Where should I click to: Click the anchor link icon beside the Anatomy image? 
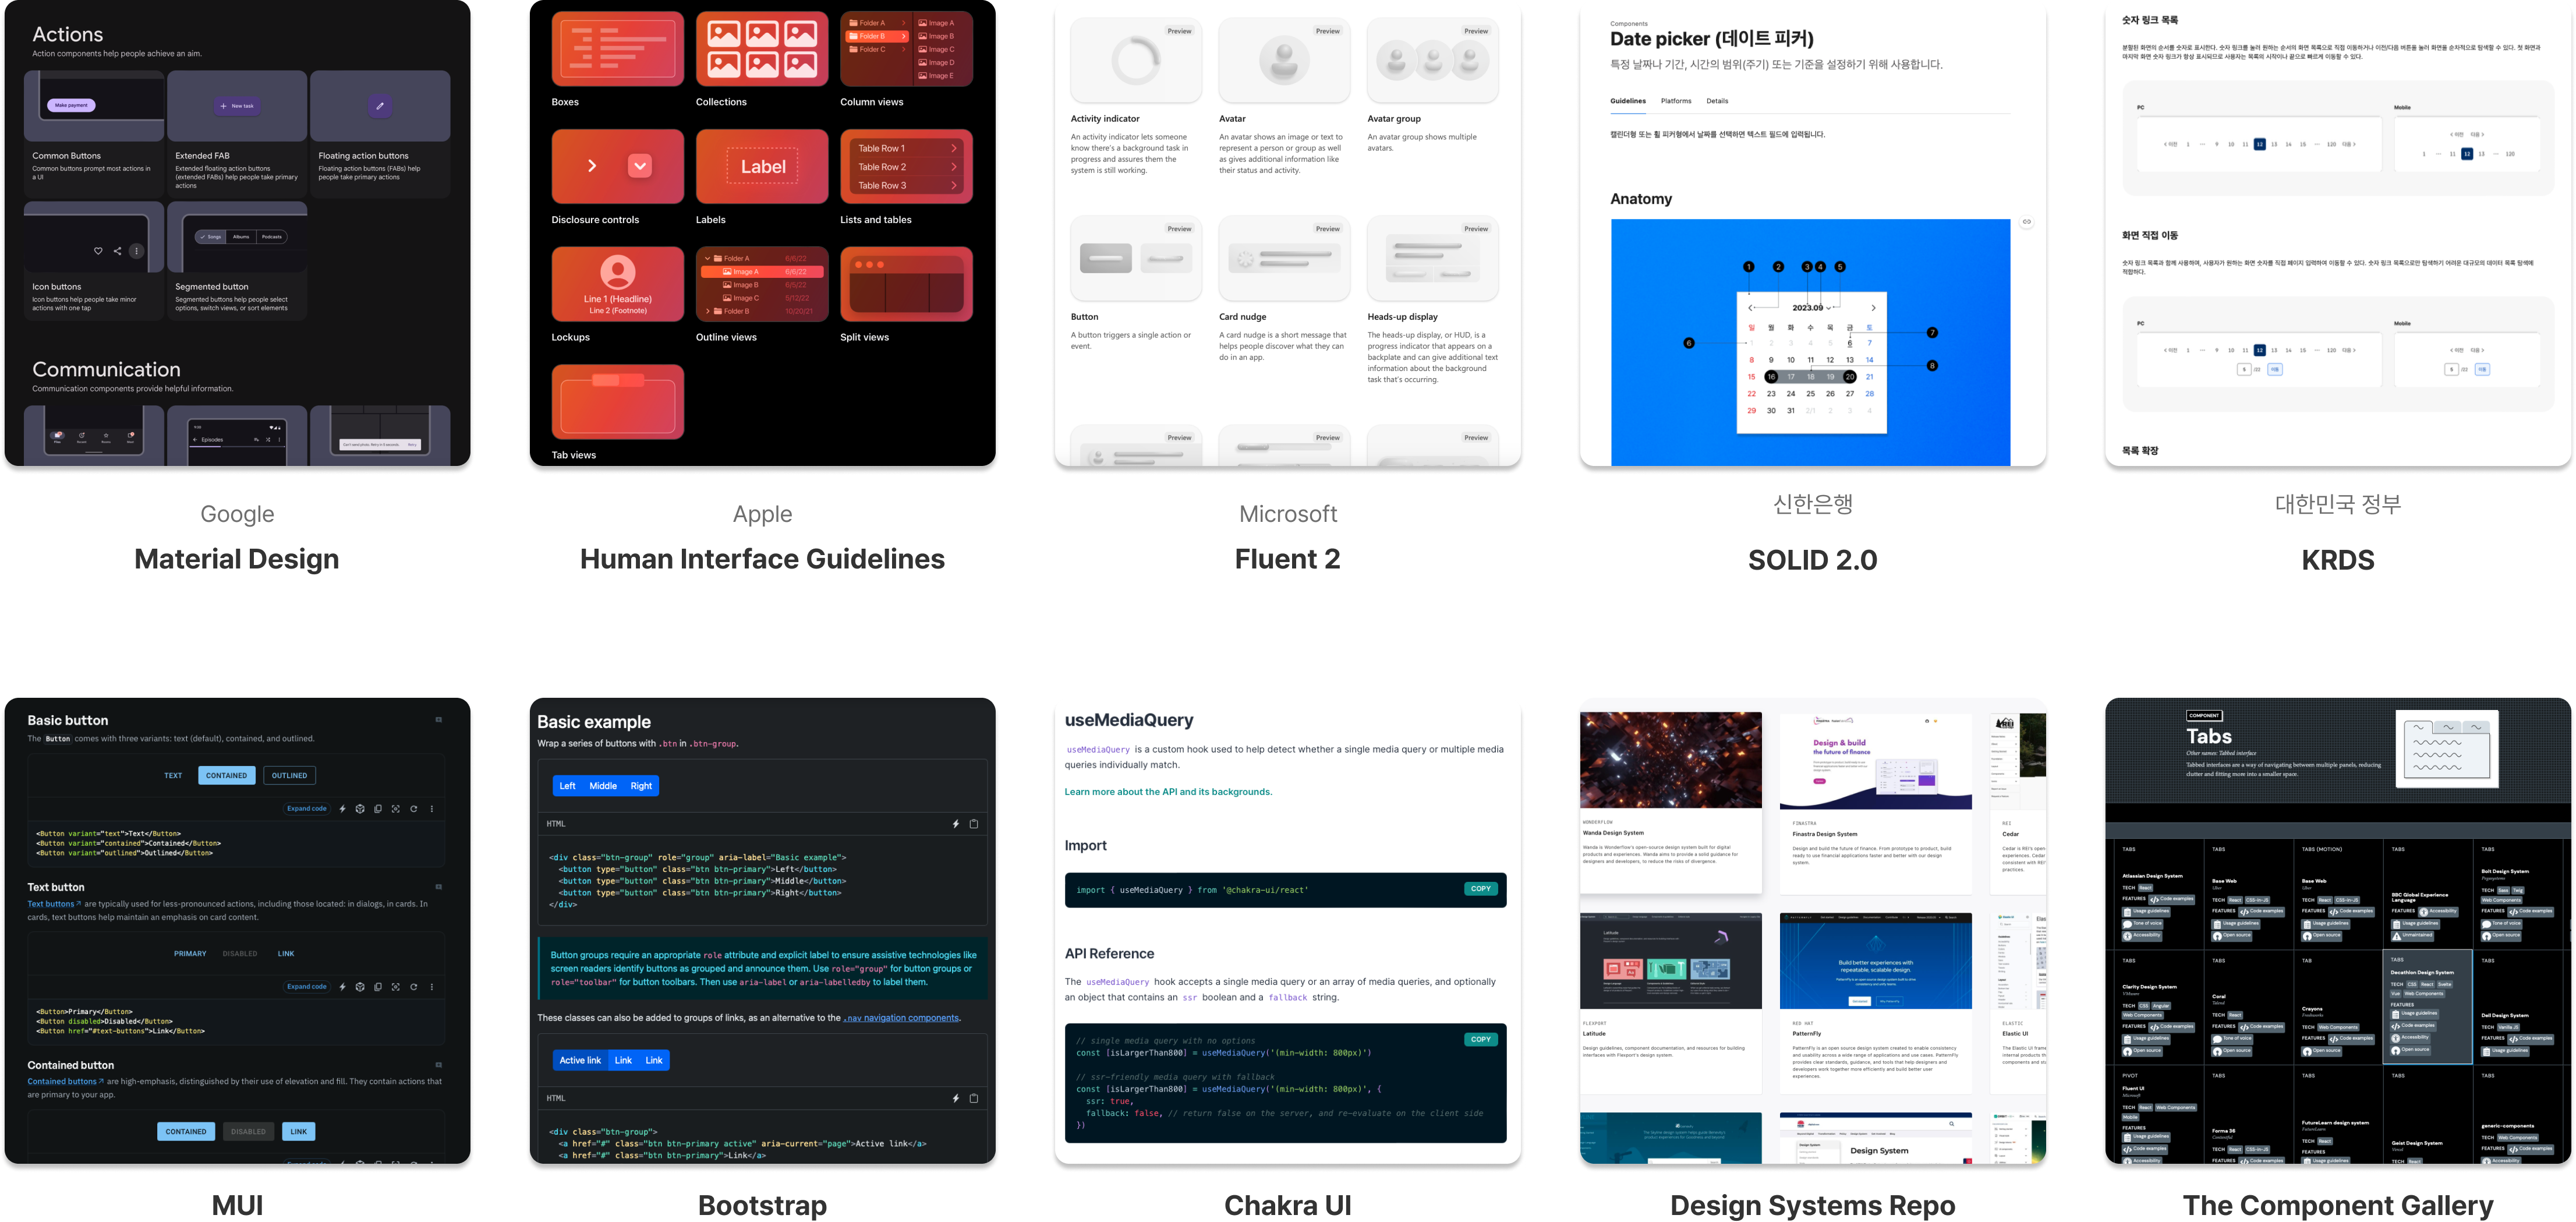coord(2027,222)
